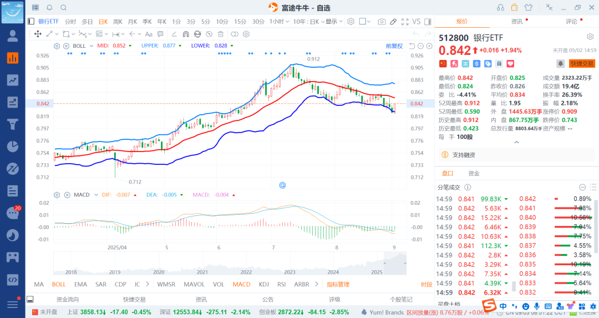Toggle the MACD indicator in bottom list
The image size is (599, 318).
click(x=241, y=284)
